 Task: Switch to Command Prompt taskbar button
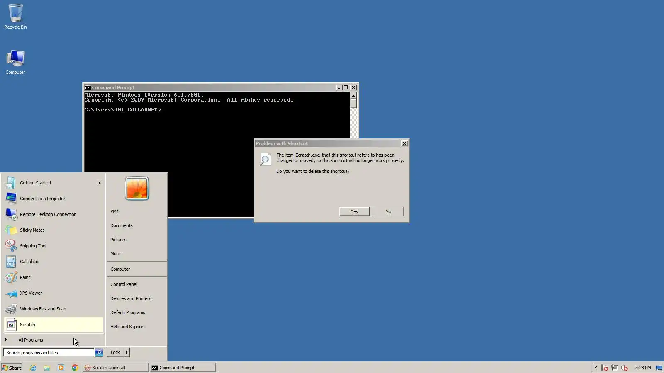coord(183,368)
